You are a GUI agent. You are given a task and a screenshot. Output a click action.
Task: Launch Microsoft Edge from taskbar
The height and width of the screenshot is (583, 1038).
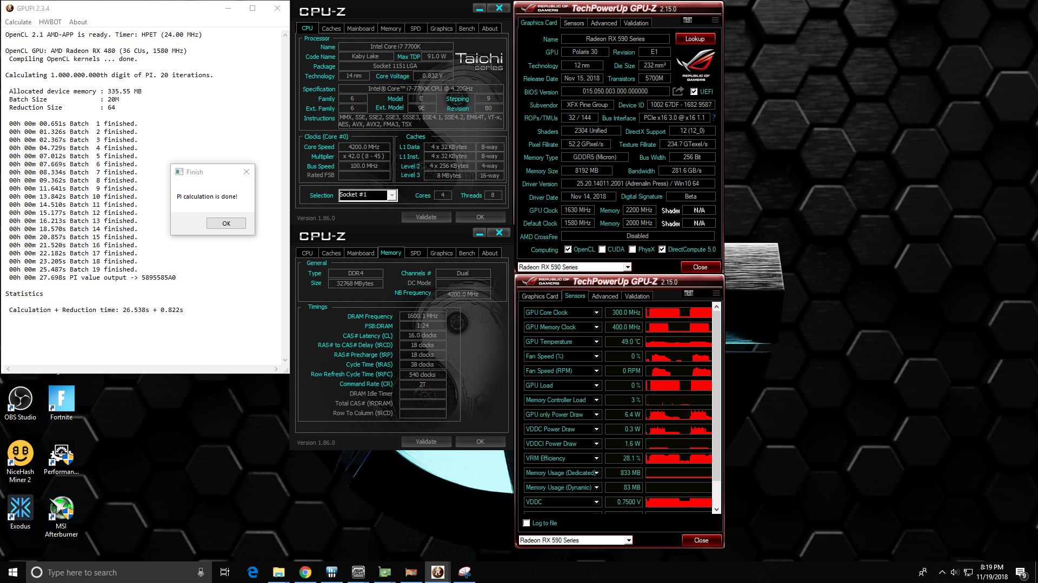[252, 572]
